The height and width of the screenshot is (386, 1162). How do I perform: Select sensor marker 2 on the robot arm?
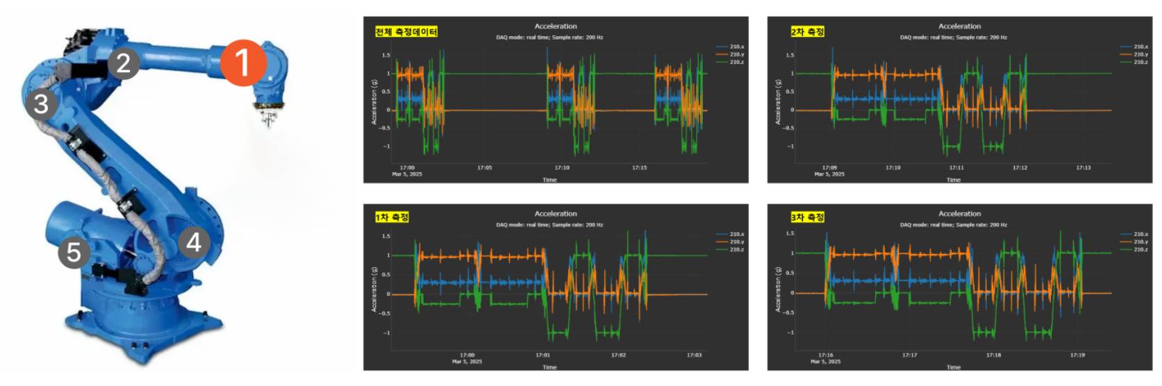click(x=124, y=63)
